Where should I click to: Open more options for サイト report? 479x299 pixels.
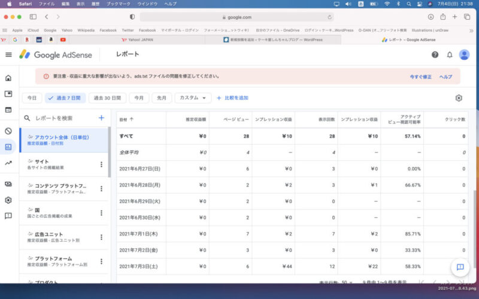point(101,164)
